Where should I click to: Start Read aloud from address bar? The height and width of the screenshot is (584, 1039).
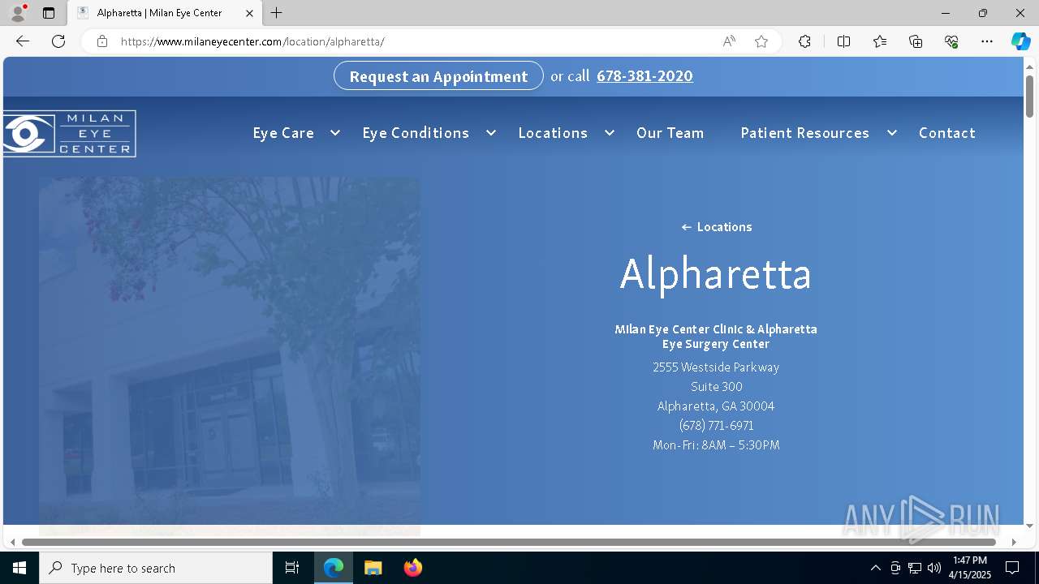click(x=729, y=41)
